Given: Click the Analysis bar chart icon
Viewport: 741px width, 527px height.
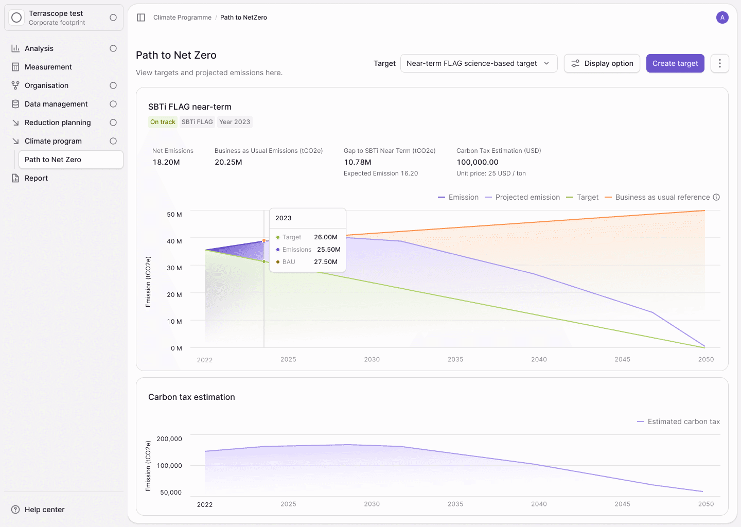Looking at the screenshot, I should point(15,48).
